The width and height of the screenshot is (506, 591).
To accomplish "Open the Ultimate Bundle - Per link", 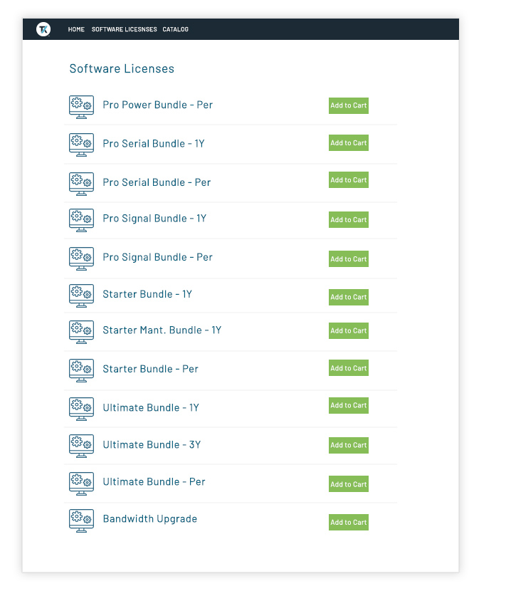I will 153,481.
